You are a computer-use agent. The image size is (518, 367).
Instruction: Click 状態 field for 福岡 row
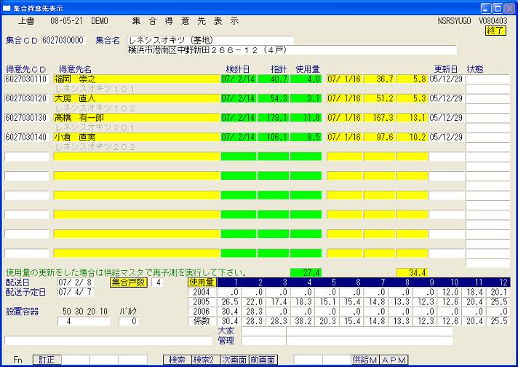488,79
